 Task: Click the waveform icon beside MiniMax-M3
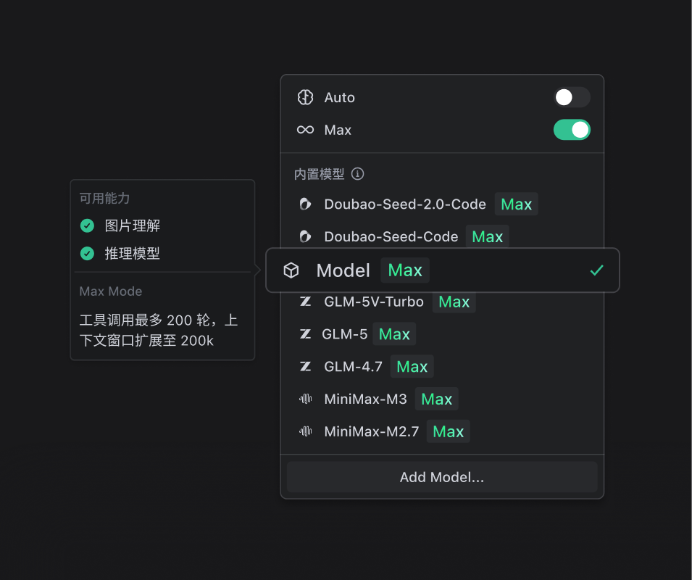coord(305,399)
